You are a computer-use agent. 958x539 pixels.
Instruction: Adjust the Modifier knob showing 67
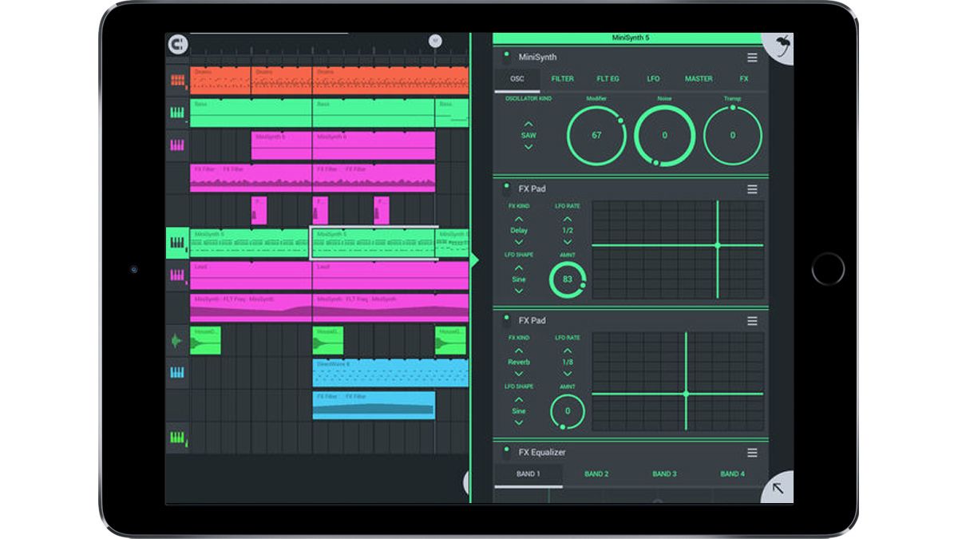(596, 136)
